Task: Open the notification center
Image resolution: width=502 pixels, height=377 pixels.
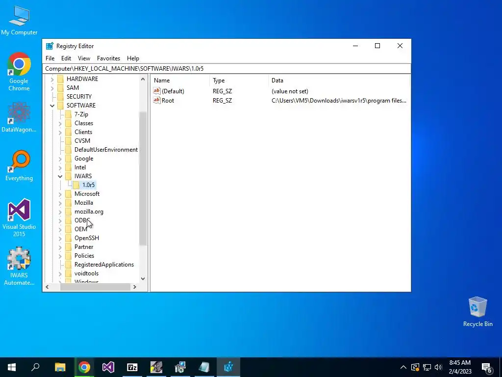Action: pyautogui.click(x=487, y=367)
